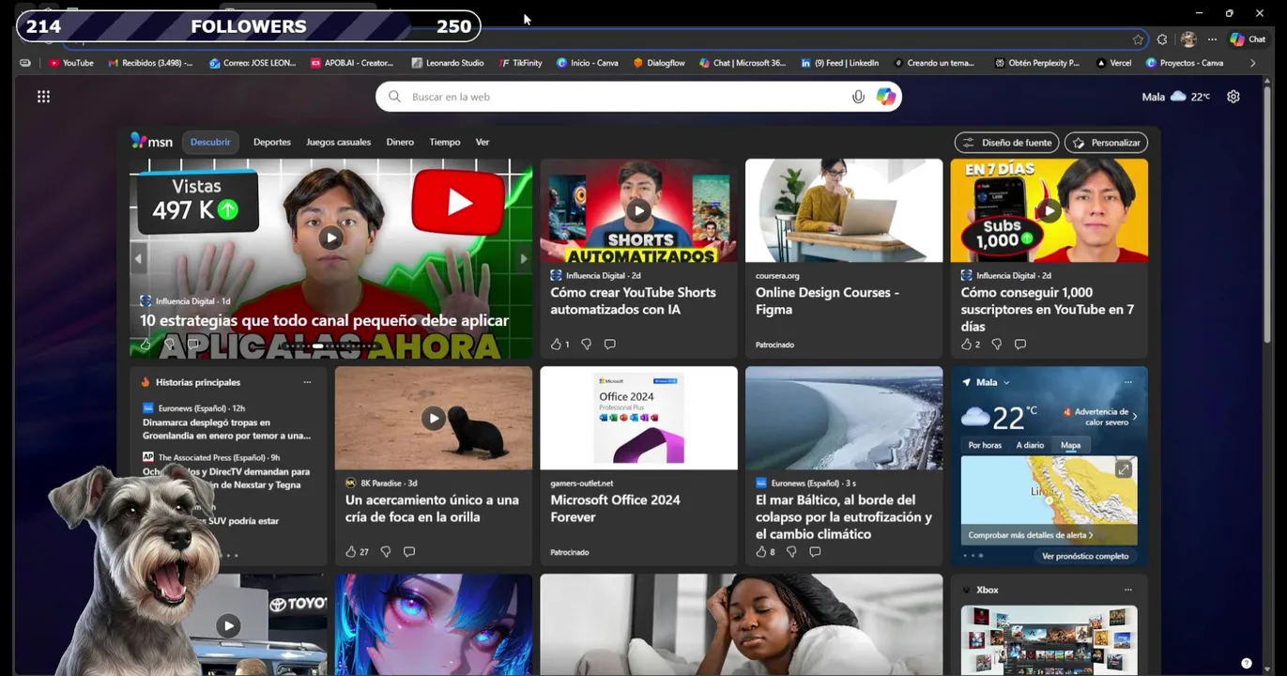Open the Recibidos Gmail bookmark
The image size is (1287, 676).
coord(150,63)
